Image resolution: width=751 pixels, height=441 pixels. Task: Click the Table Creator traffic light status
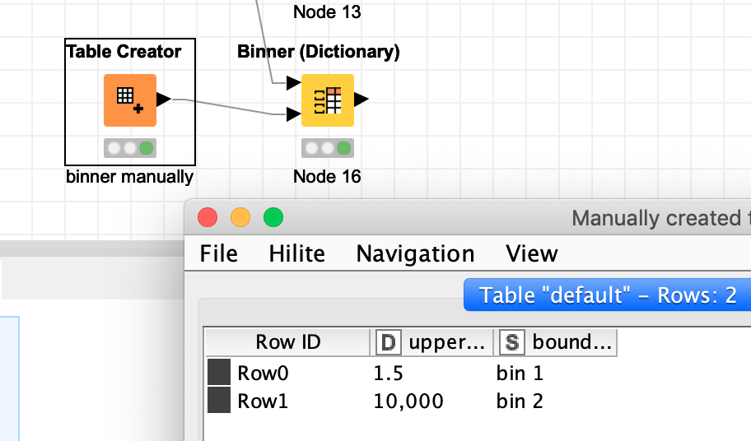click(130, 148)
